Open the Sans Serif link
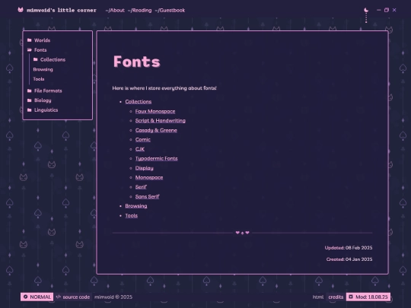This screenshot has height=308, width=411. (147, 197)
